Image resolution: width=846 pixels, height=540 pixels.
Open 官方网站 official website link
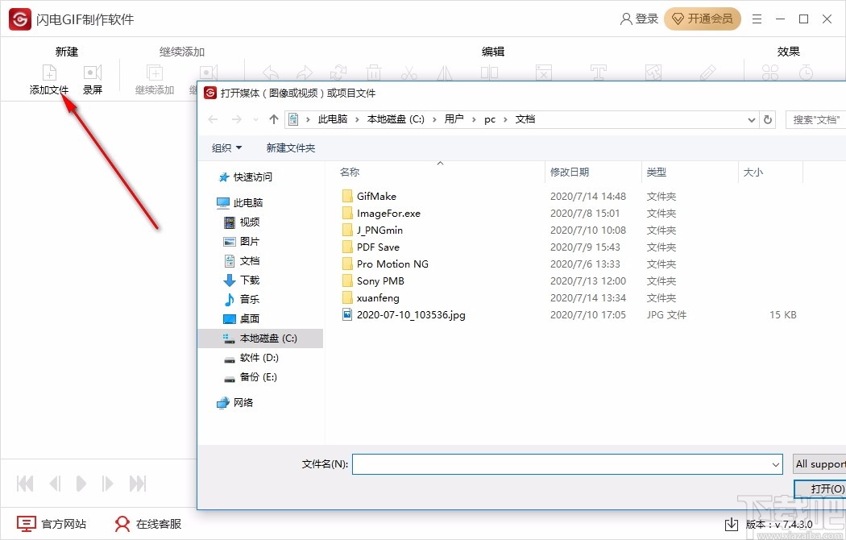(x=52, y=524)
